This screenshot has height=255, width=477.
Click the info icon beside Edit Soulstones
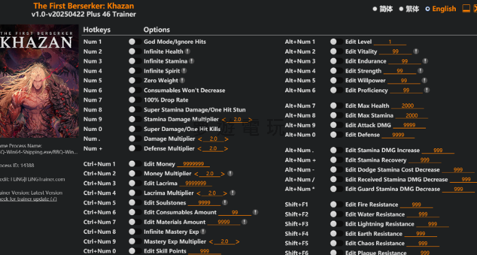pos(225,203)
